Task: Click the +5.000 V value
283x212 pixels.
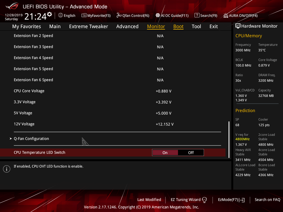Action: [164, 113]
